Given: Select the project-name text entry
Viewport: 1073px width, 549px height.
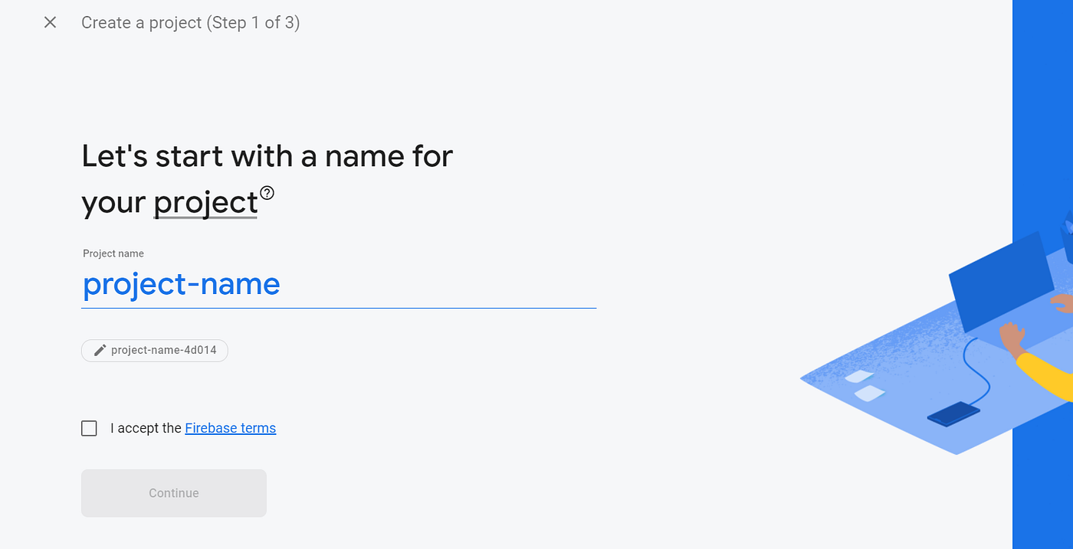Looking at the screenshot, I should [x=181, y=284].
